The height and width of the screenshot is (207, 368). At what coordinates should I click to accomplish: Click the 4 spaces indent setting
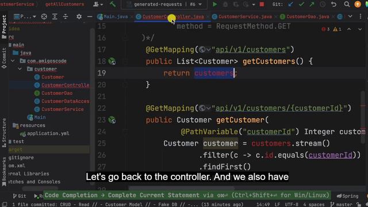[x=314, y=205]
